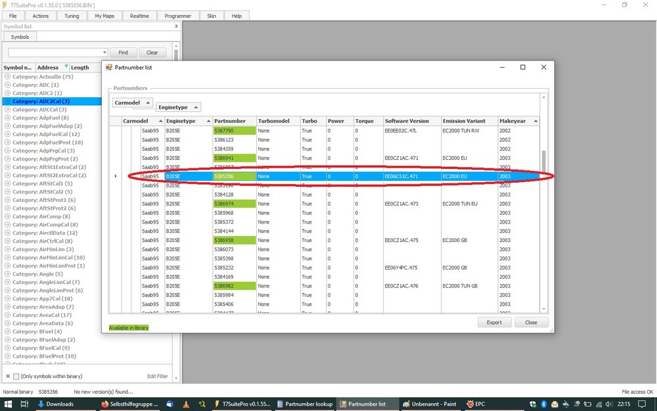The height and width of the screenshot is (411, 657).
Task: Sort by Partnumber column header
Action: tap(235, 121)
